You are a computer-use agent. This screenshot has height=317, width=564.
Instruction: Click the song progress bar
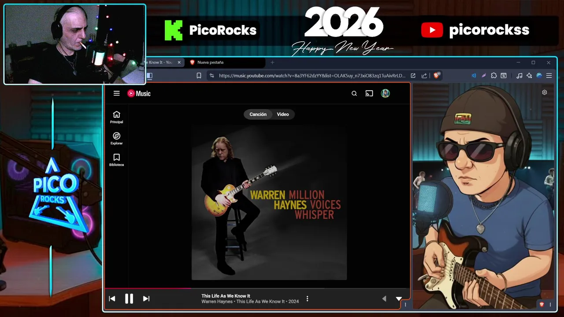[257, 288]
